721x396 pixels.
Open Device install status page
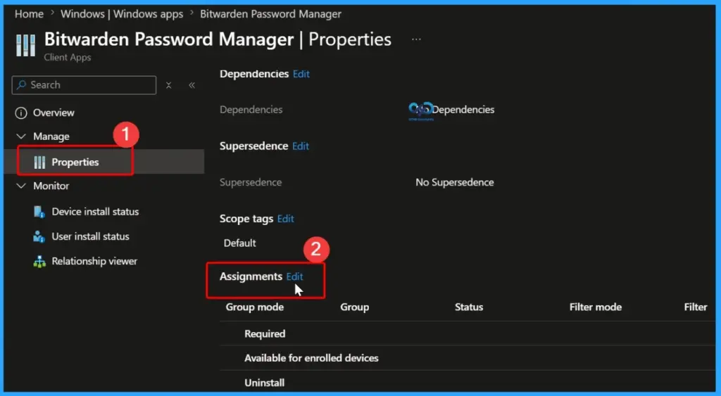(x=95, y=212)
